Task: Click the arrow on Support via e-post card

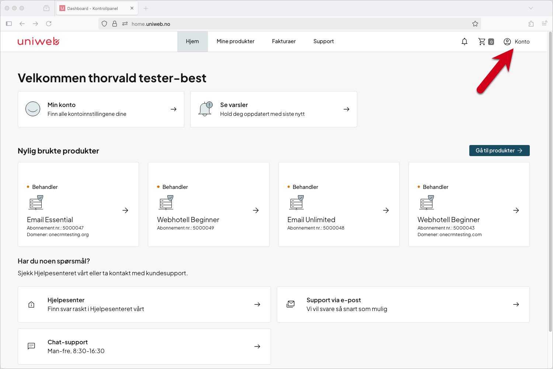Action: coord(516,304)
